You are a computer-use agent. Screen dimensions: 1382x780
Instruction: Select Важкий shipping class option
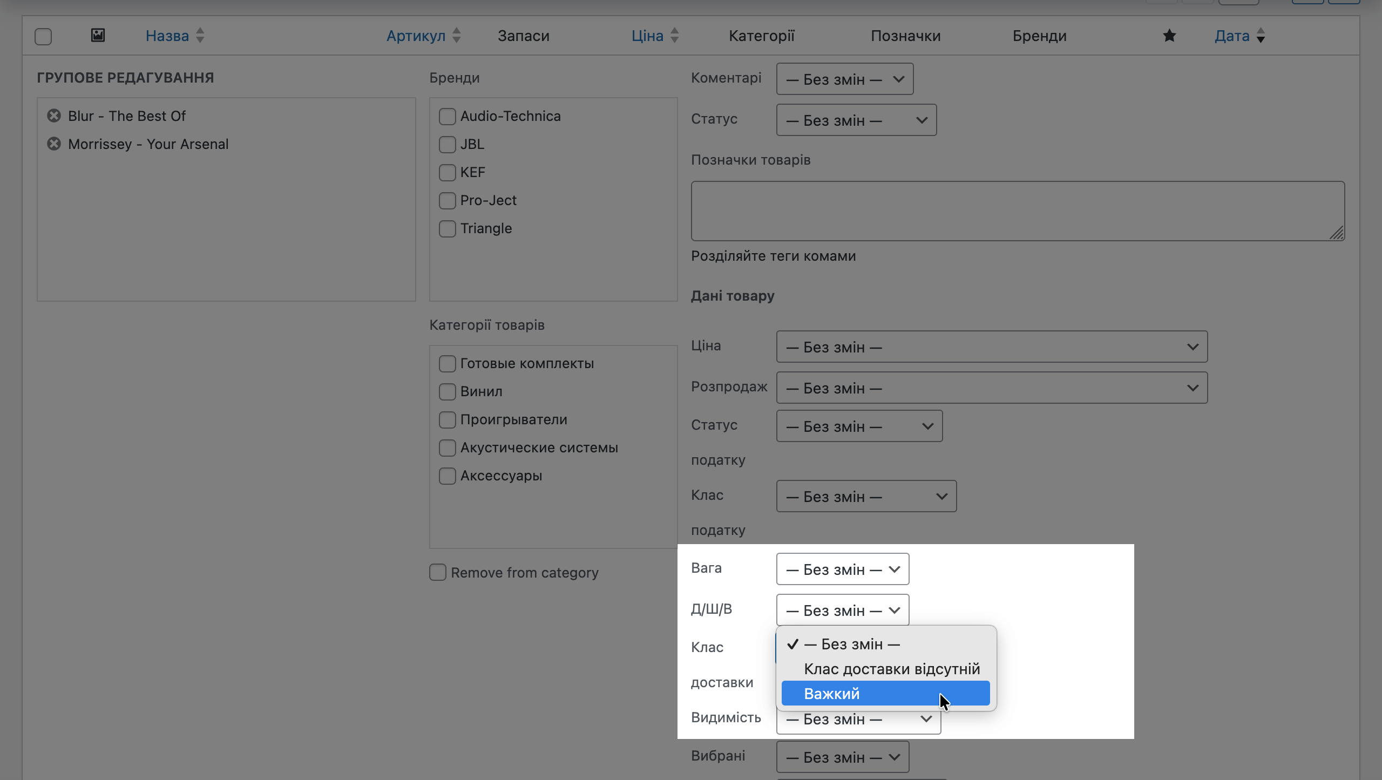pos(885,693)
